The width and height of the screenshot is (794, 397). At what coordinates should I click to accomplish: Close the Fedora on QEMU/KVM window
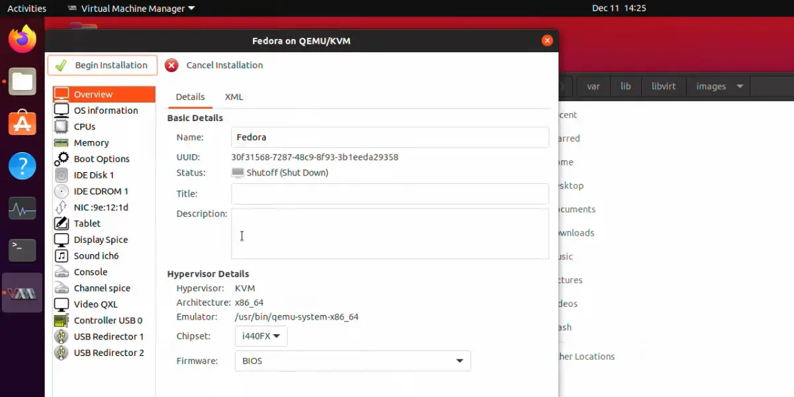click(x=547, y=40)
